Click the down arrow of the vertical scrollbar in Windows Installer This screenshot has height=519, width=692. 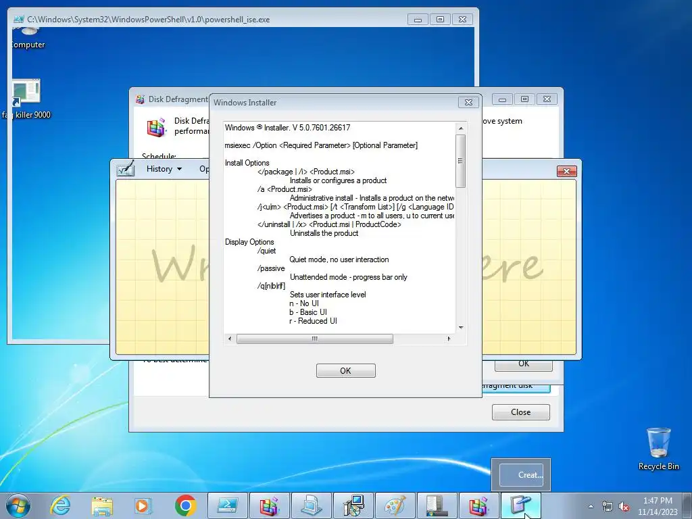[461, 328]
